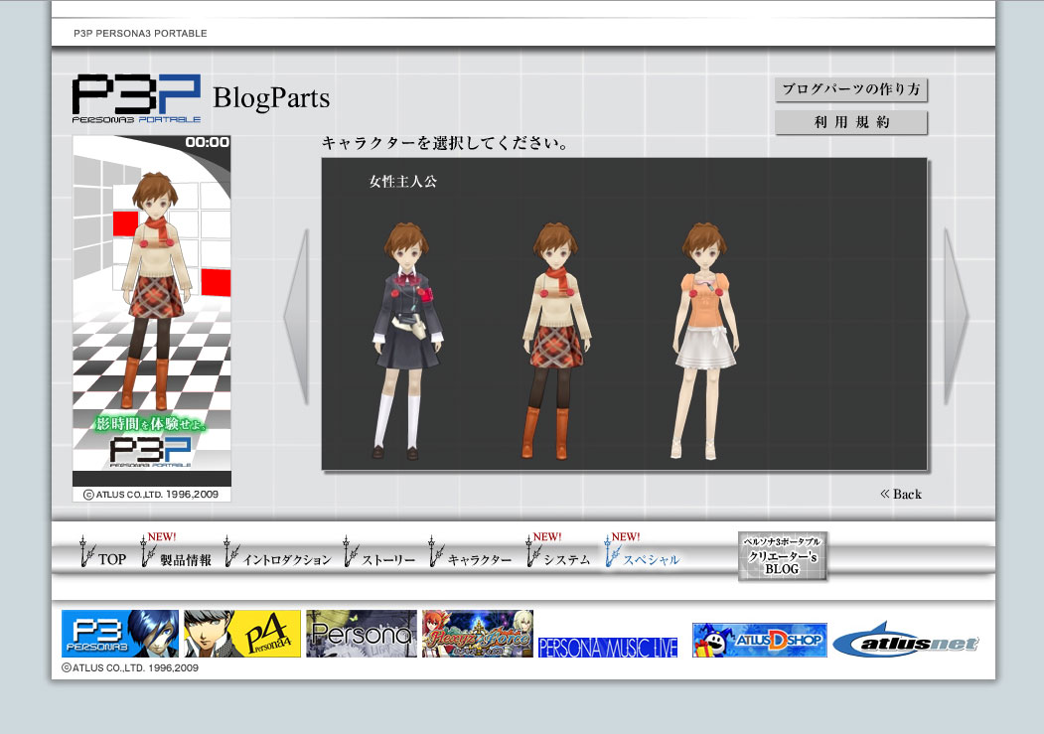Click the 00:00 timer in preview
Screen dimensions: 1044x734
click(207, 142)
